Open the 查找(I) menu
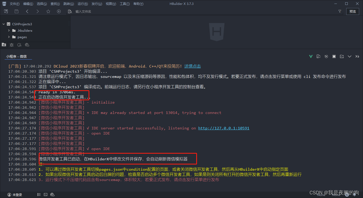This screenshot has height=198, width=363. [55, 4]
